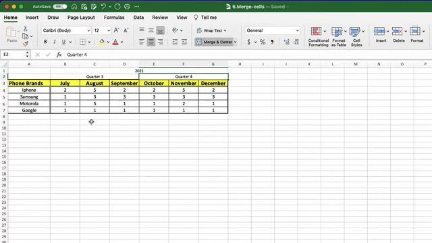The height and width of the screenshot is (243, 432).
Task: Click the Top Align icon
Action: (x=142, y=30)
